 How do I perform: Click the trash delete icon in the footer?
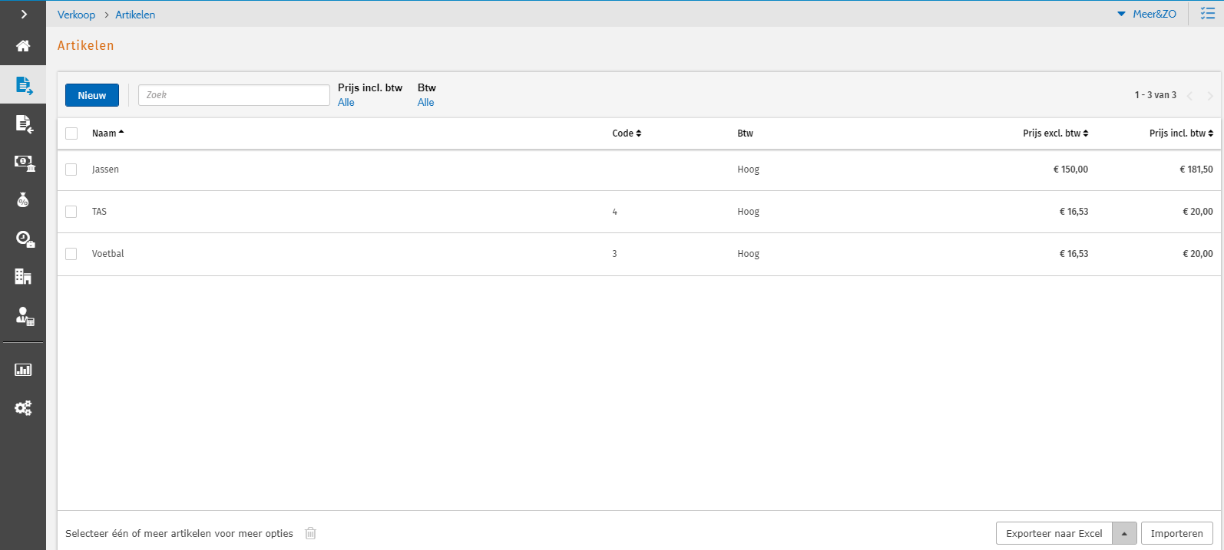(310, 533)
